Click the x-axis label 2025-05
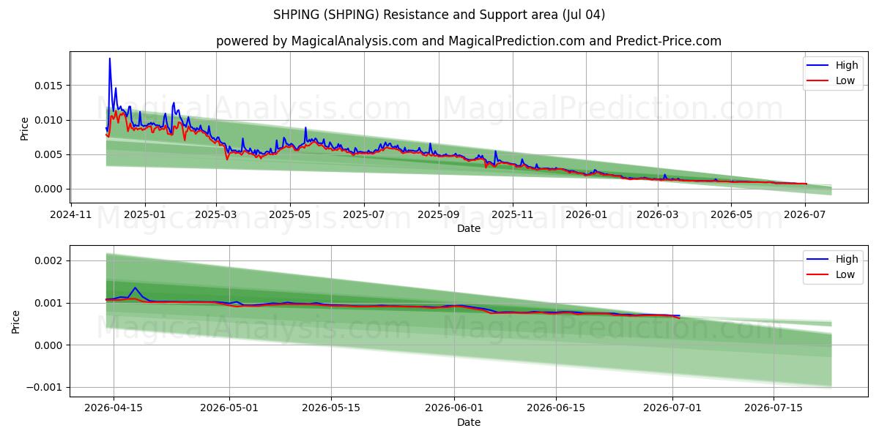Image resolution: width=879 pixels, height=439 pixels. pyautogui.click(x=289, y=214)
